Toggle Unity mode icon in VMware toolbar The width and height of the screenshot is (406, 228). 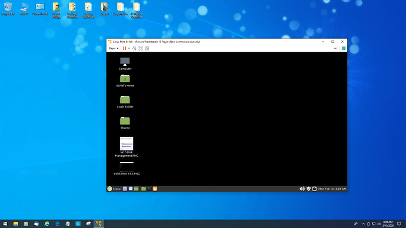click(147, 48)
